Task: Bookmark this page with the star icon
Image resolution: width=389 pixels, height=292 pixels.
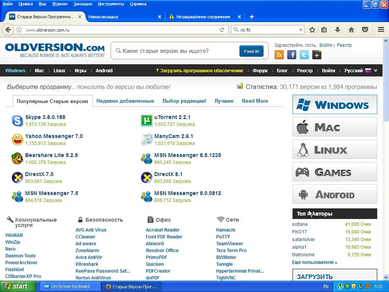Action: click(x=312, y=30)
